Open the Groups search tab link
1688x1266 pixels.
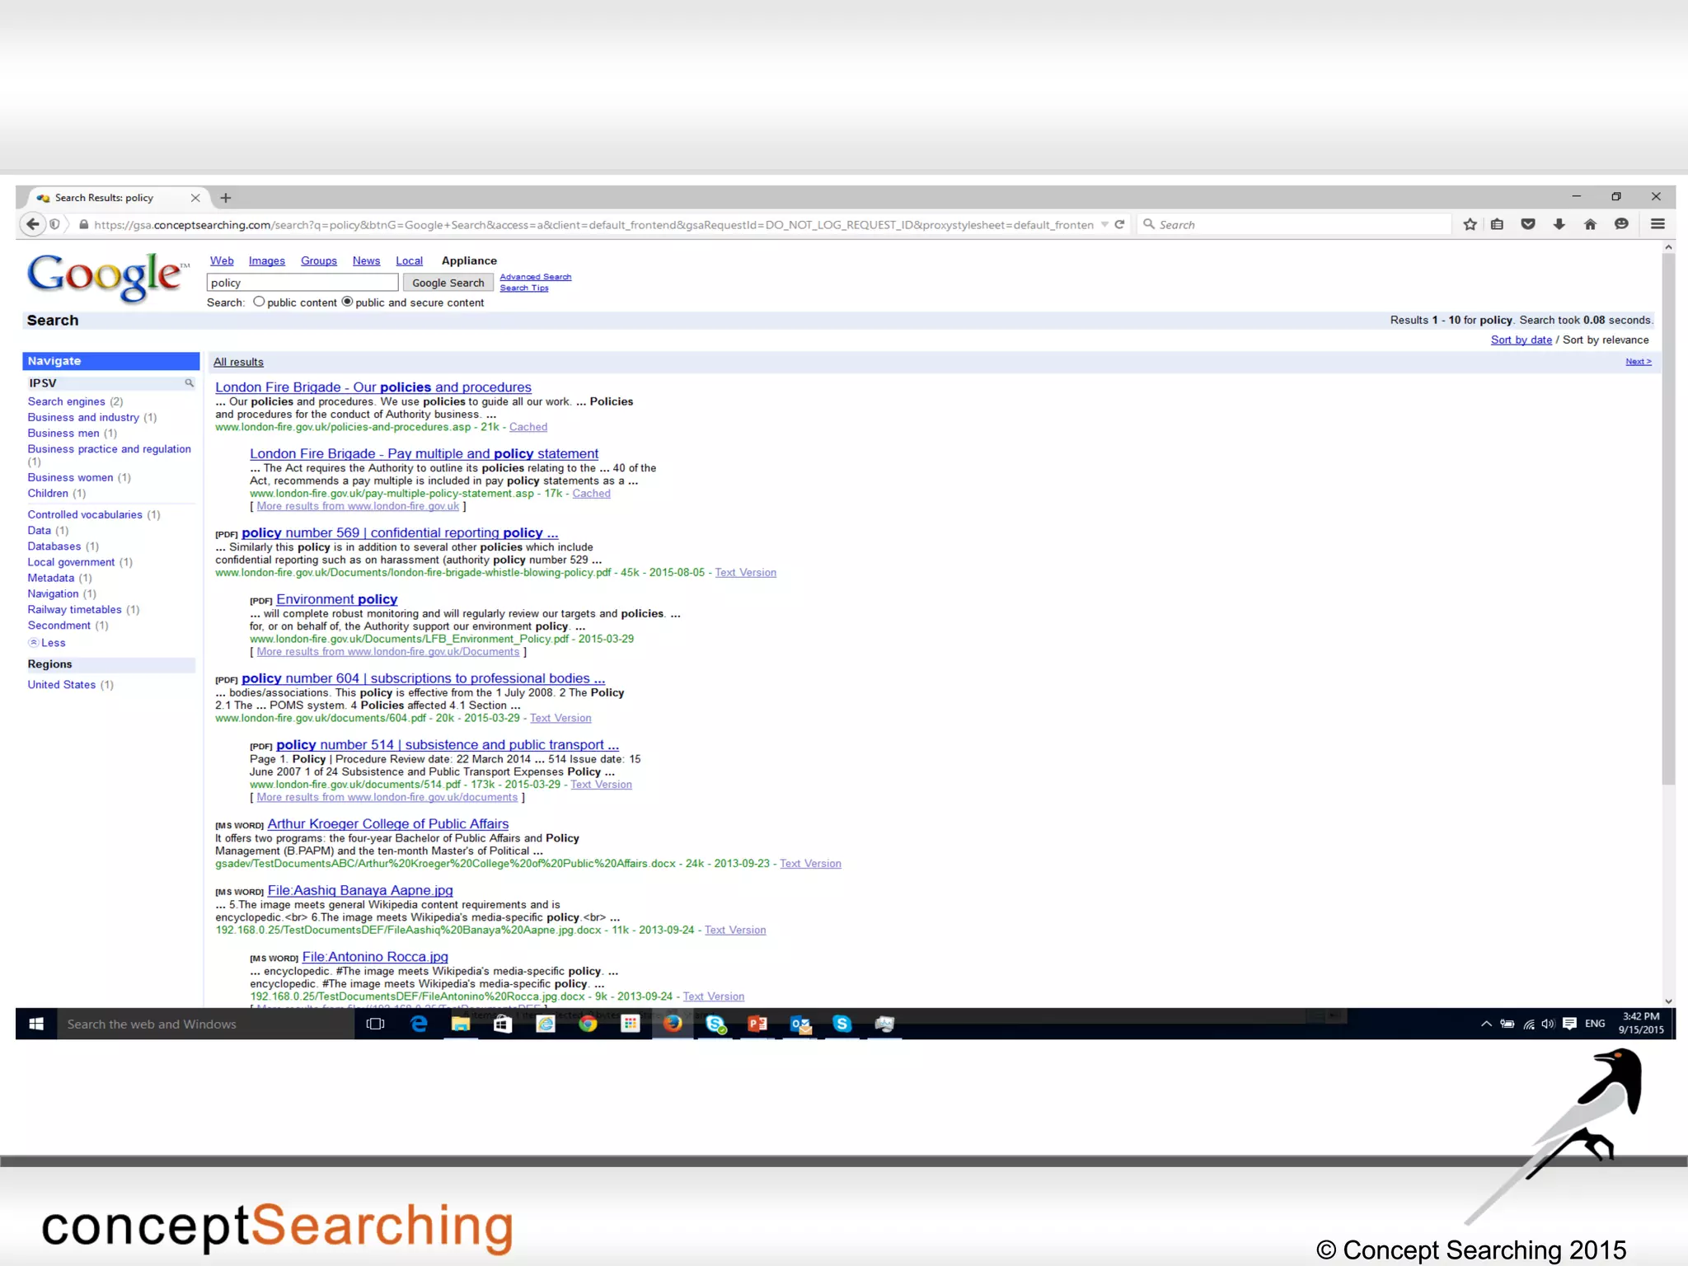[x=319, y=260]
